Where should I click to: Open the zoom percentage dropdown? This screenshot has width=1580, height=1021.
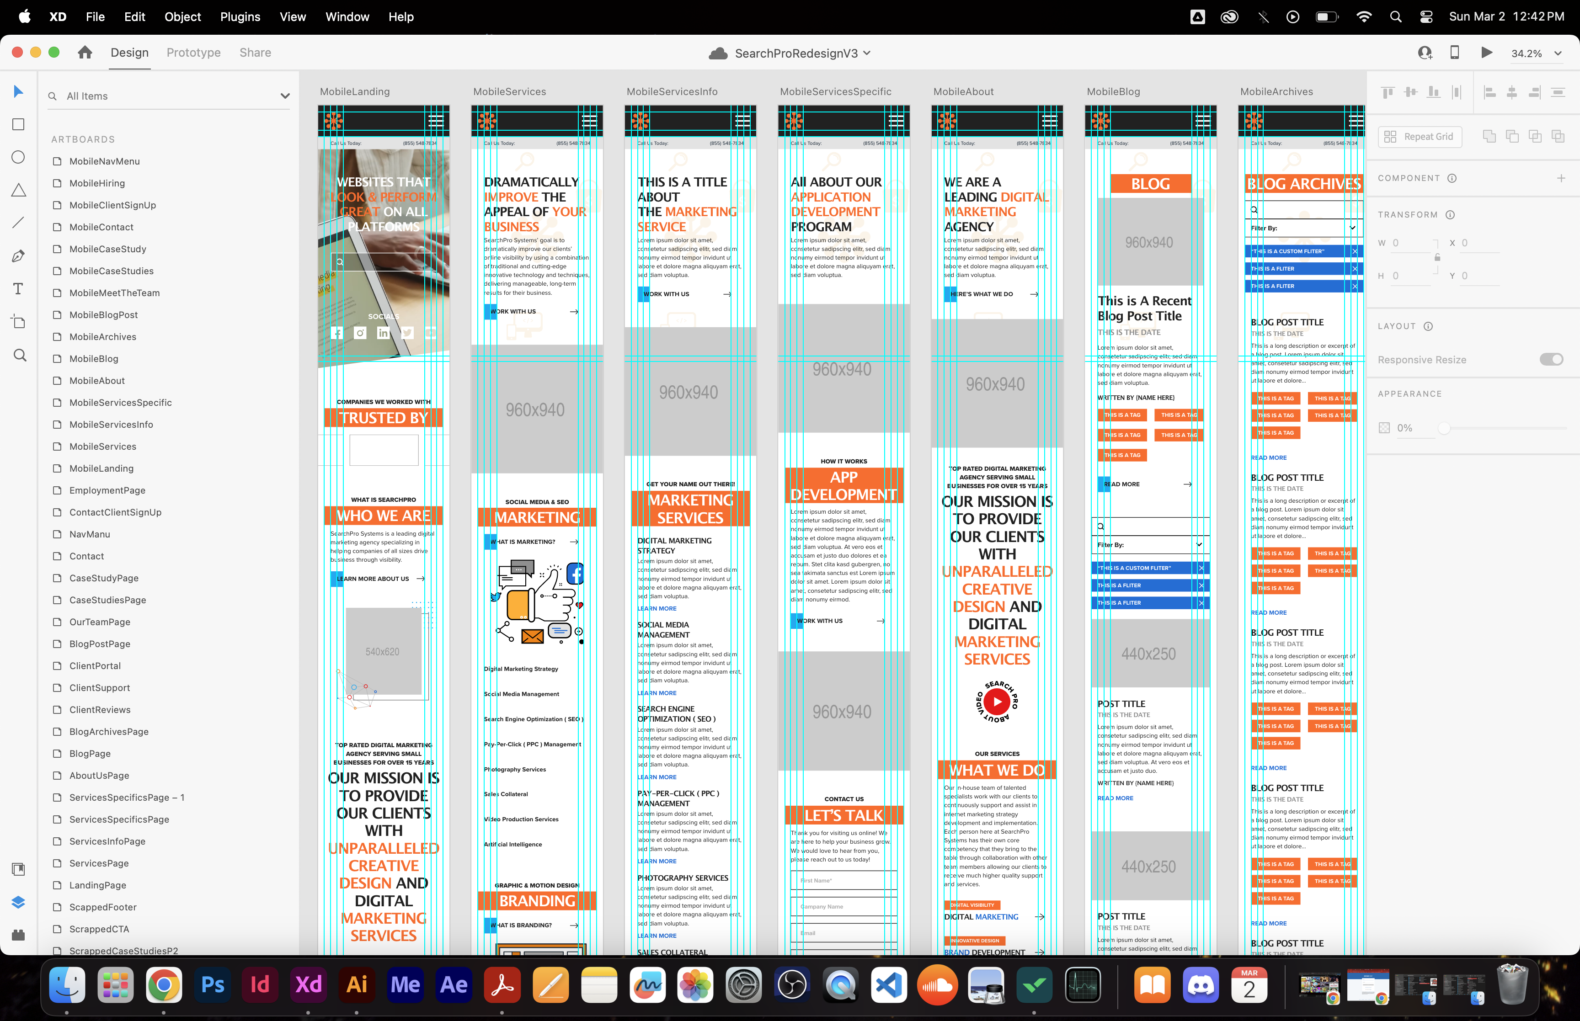point(1558,54)
